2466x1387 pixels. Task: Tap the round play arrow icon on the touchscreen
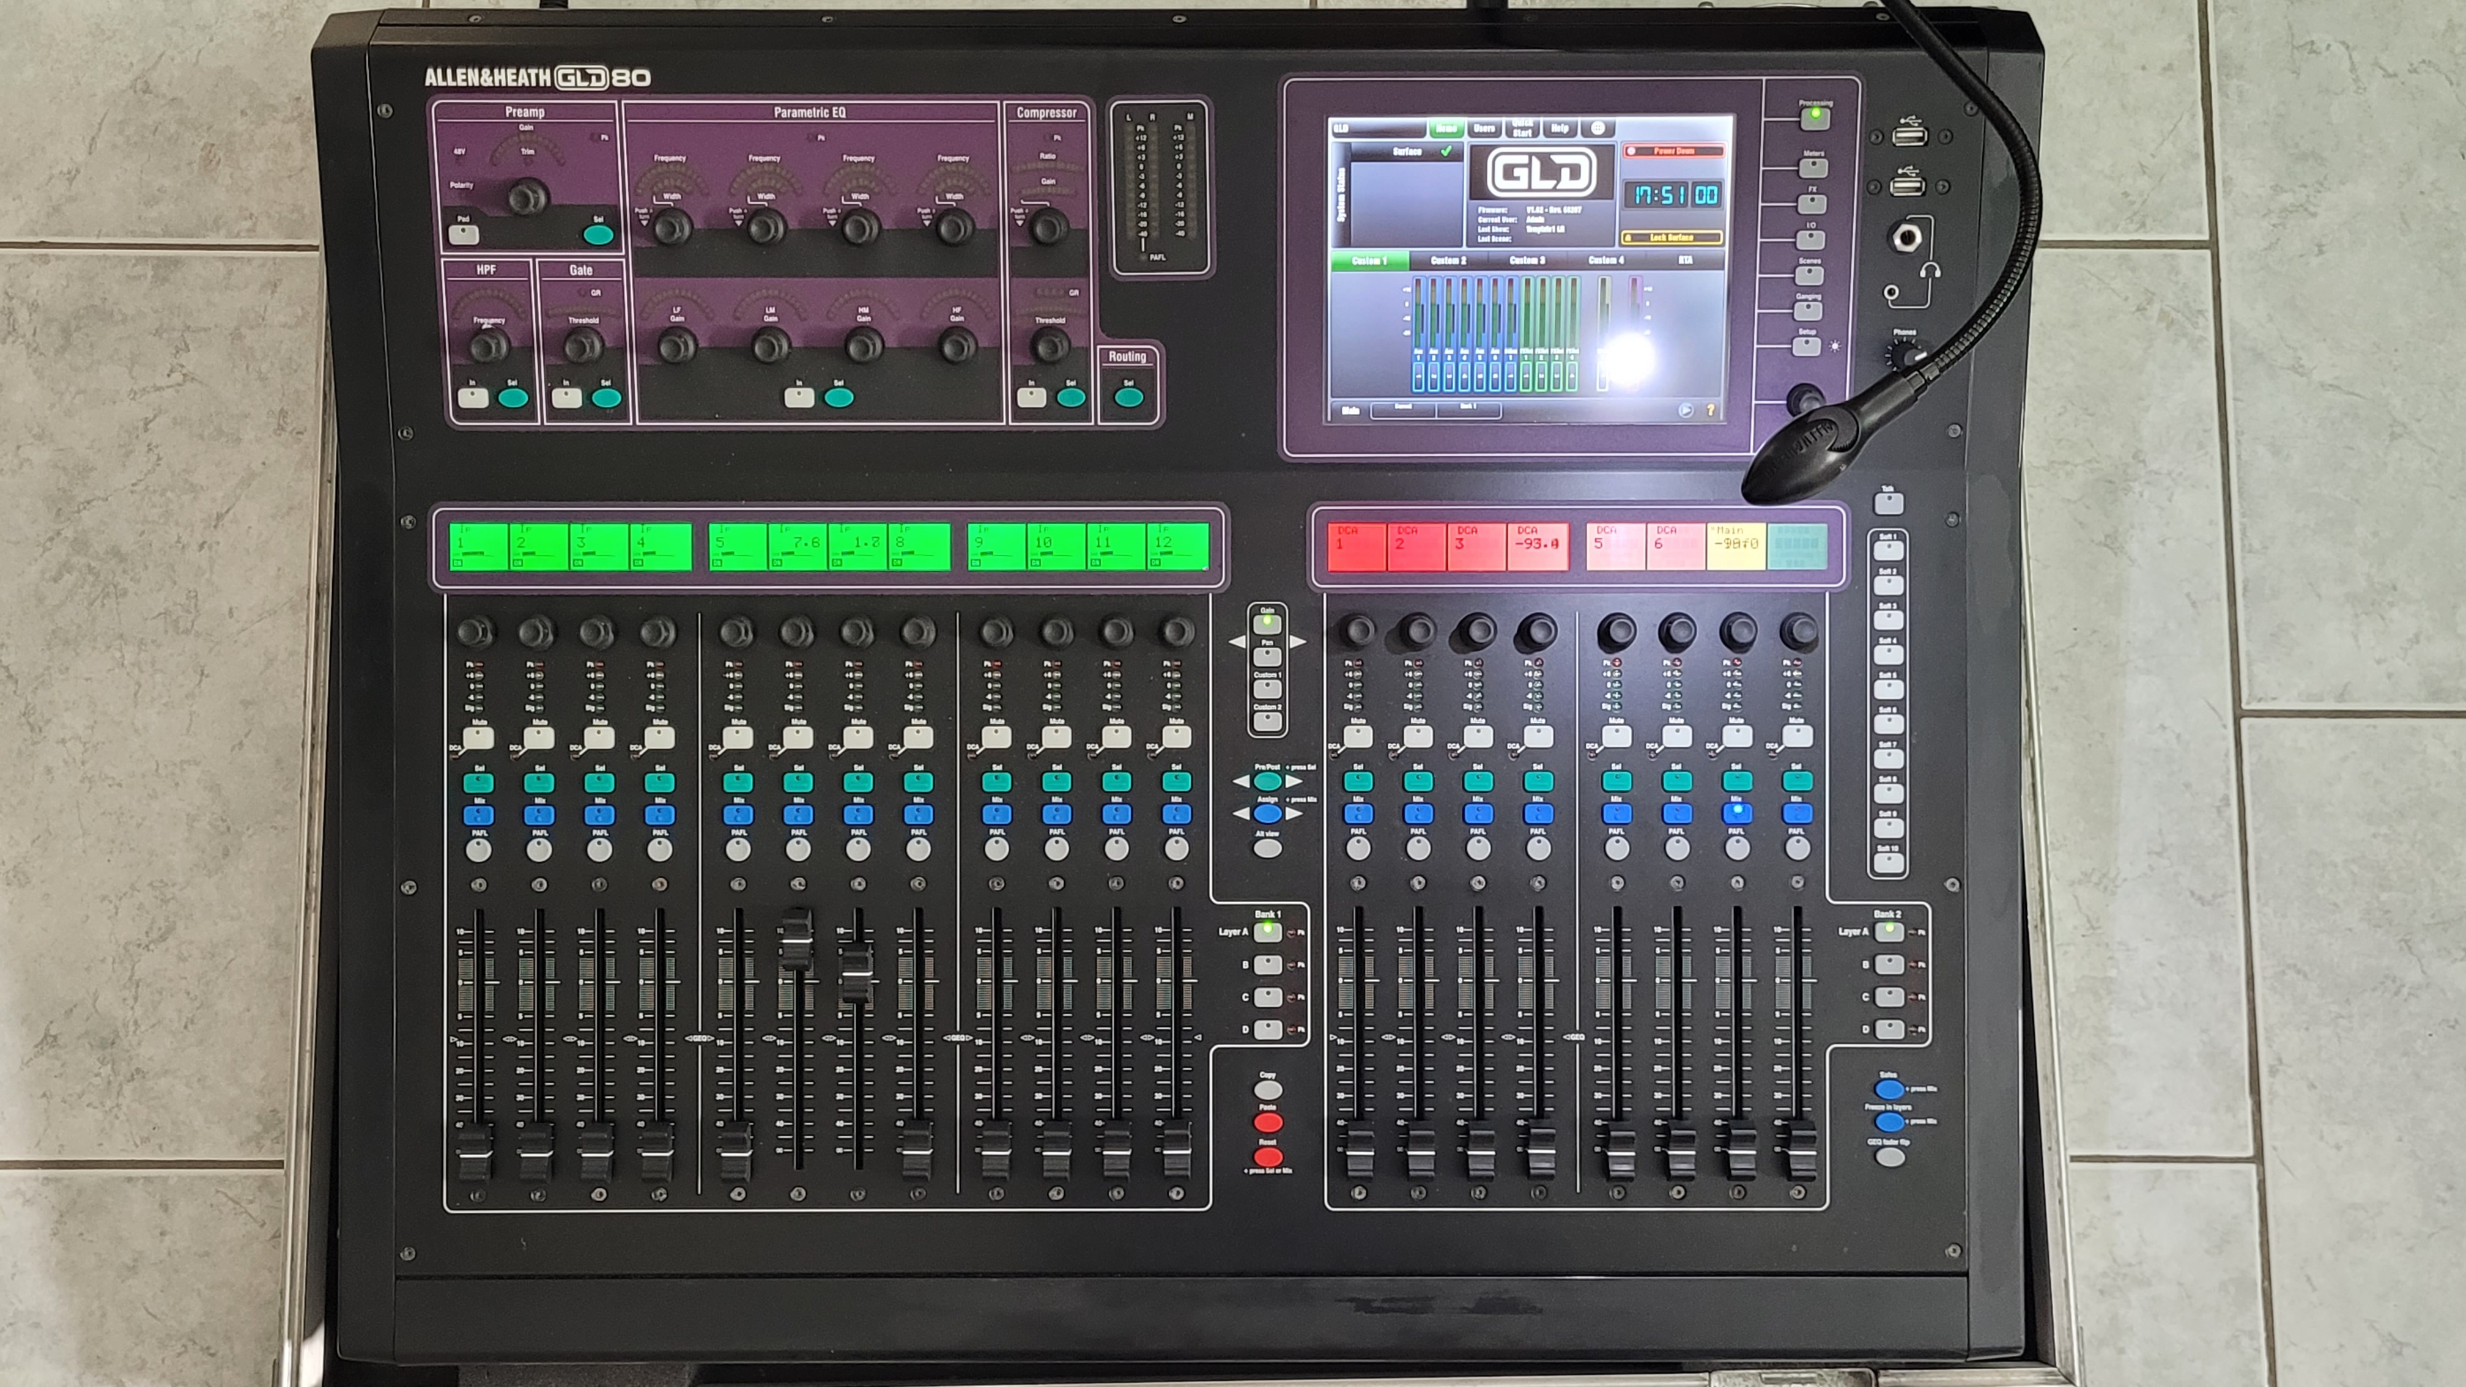pyautogui.click(x=1686, y=410)
